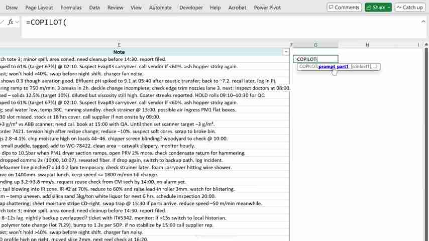Select note about effluent pH spiked to 9.1
Image resolution: width=429 pixels, height=241 pixels.
[145, 81]
